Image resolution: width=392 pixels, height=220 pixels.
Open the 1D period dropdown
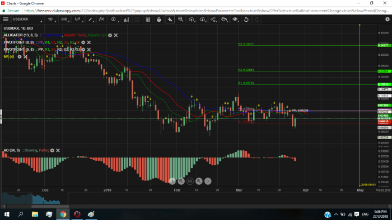51,19
